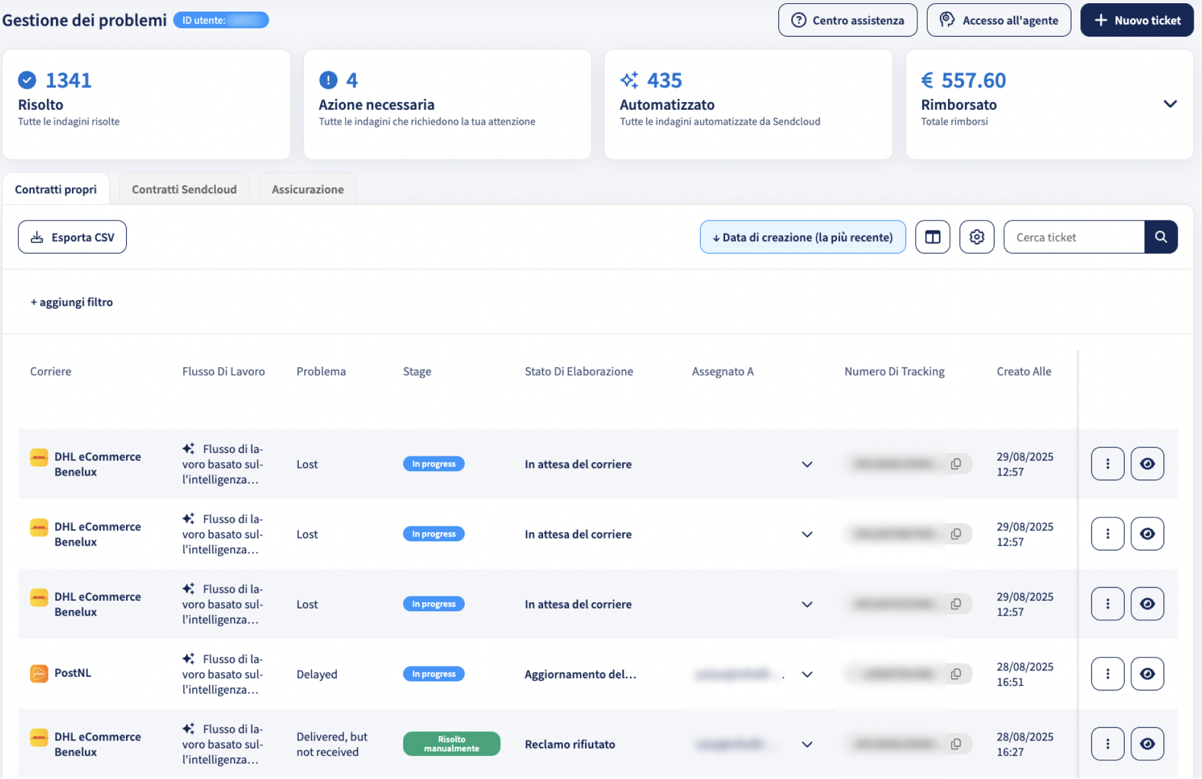This screenshot has height=779, width=1202.
Task: Click Esporta CSV button
Action: click(x=72, y=237)
